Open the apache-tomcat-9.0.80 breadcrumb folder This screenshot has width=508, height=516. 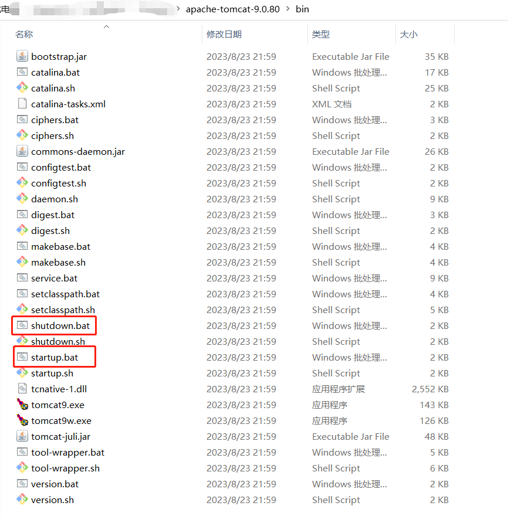[x=233, y=9]
